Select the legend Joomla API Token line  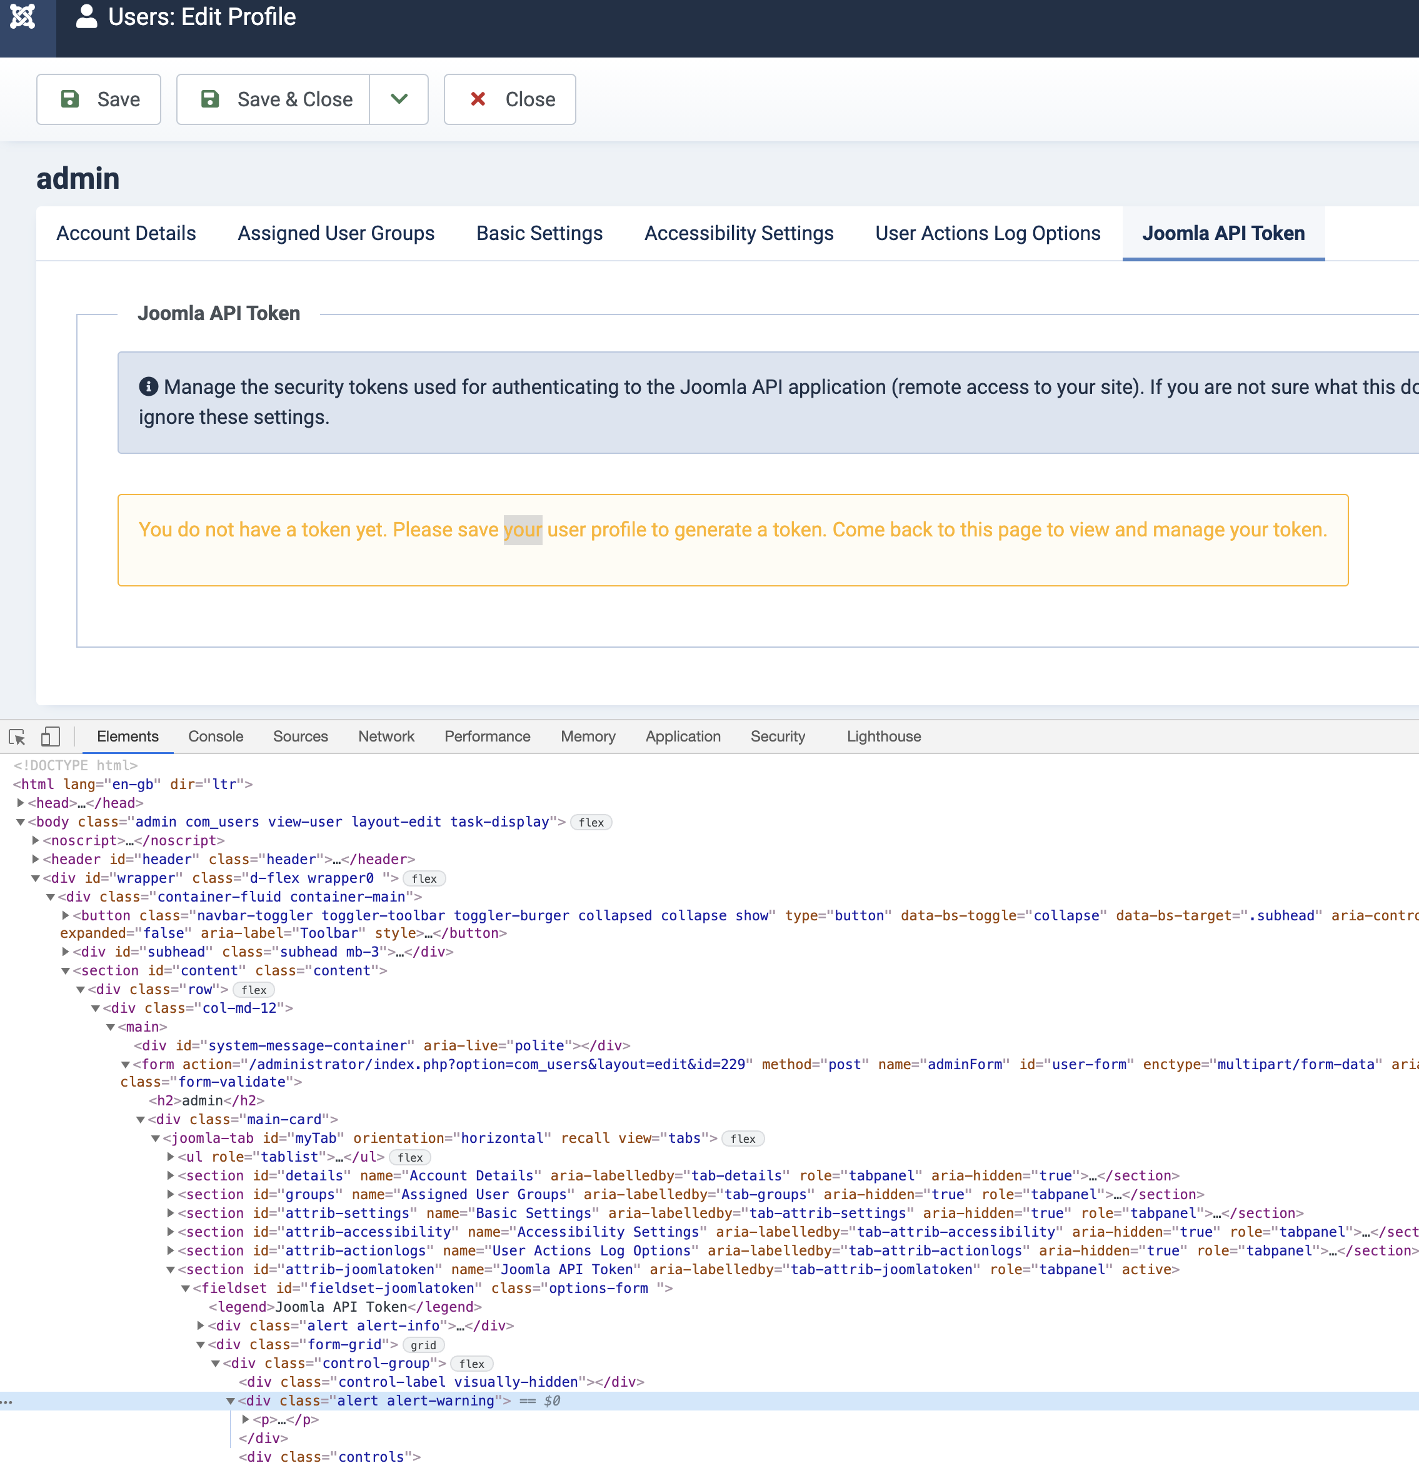[345, 1307]
